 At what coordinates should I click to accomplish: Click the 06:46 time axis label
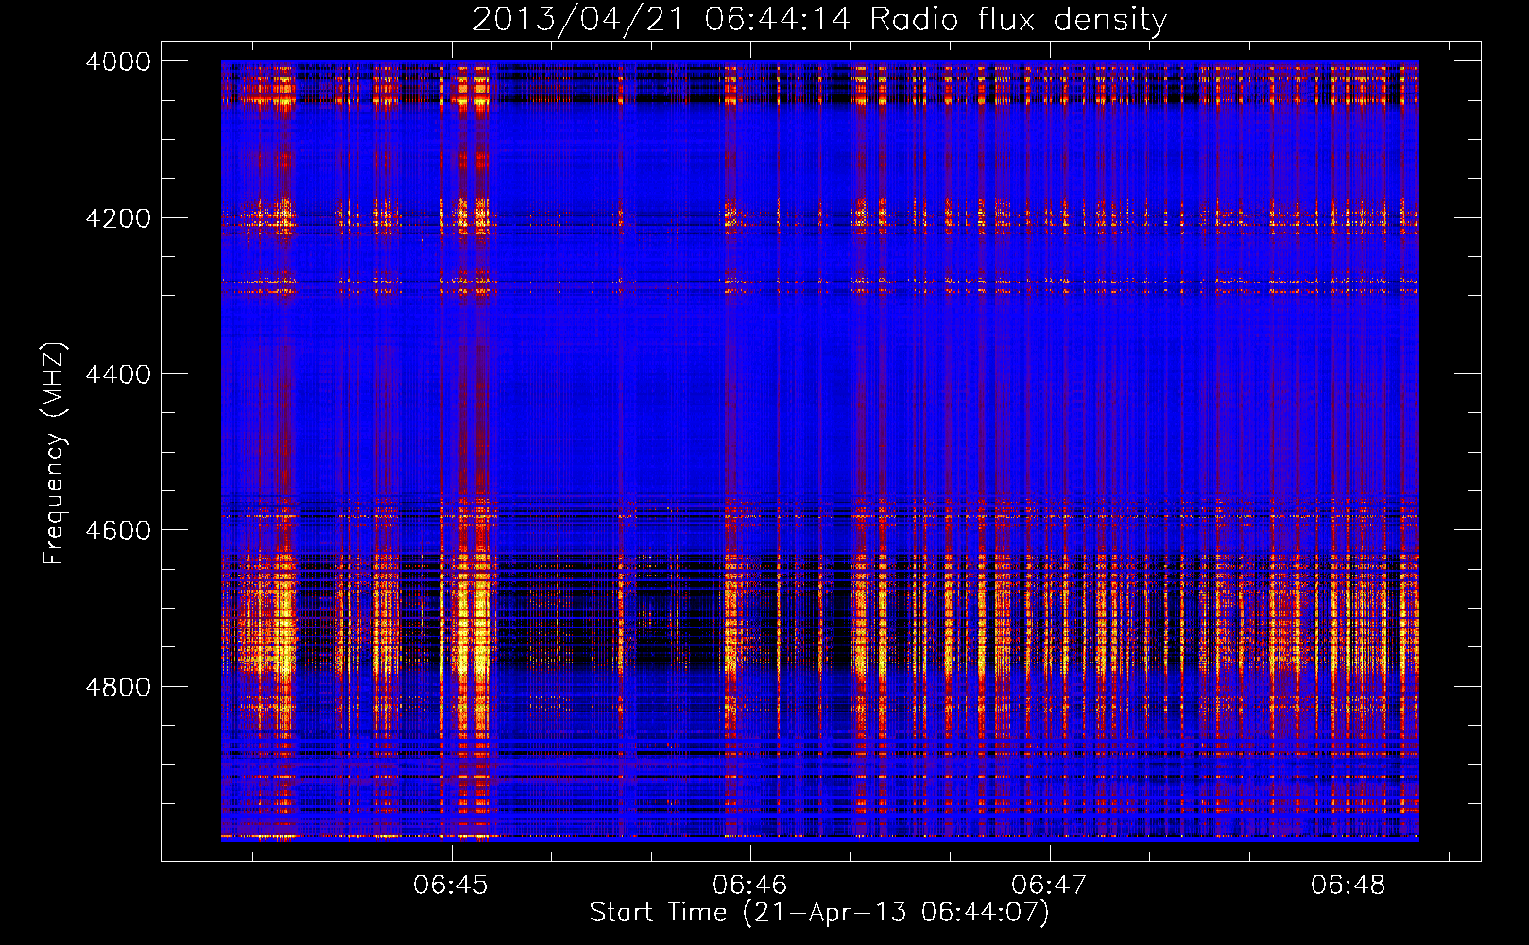pos(750,885)
